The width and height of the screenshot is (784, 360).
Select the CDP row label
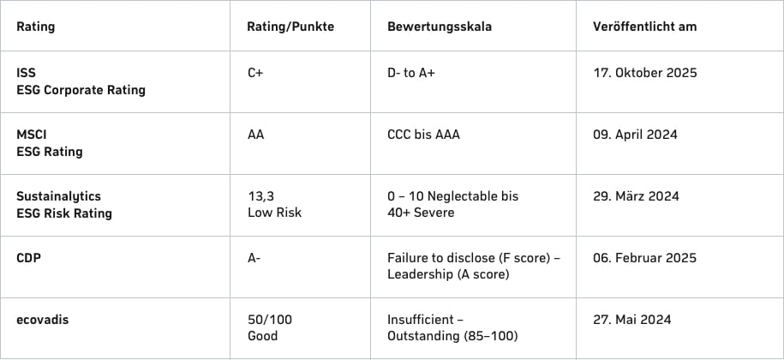click(29, 258)
